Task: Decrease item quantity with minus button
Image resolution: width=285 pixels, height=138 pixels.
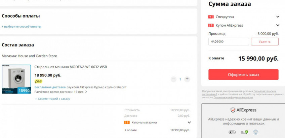Action: [x=173, y=79]
